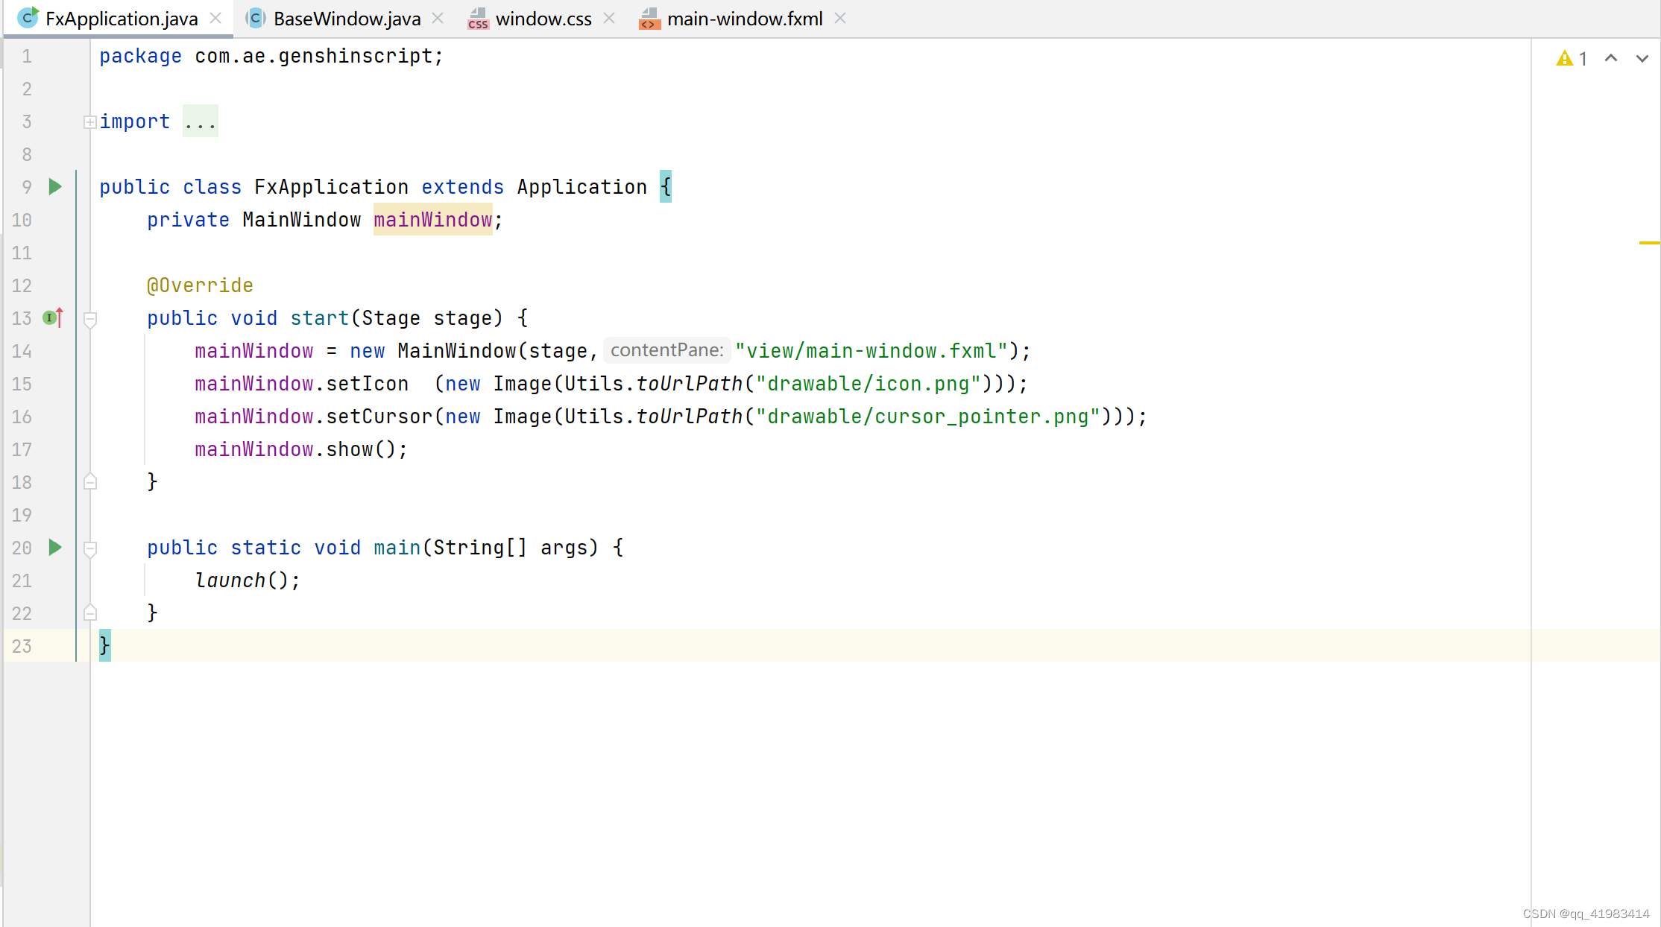
Task: Switch to the FxApplication.java tab
Action: [x=119, y=19]
